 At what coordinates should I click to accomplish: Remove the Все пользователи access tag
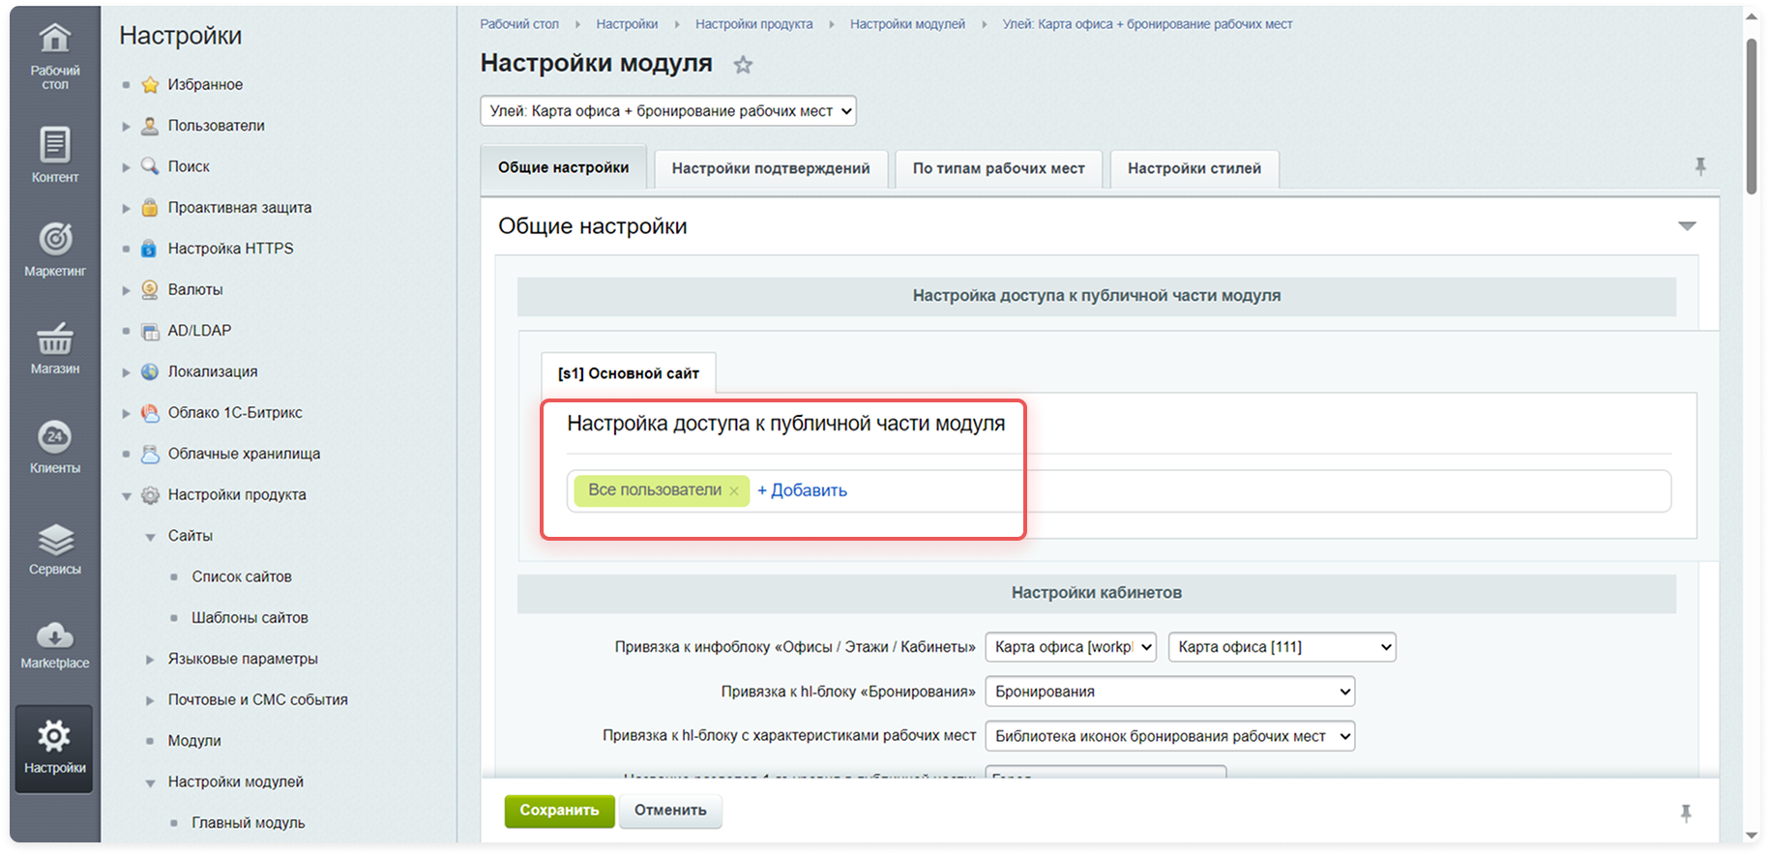(x=734, y=491)
